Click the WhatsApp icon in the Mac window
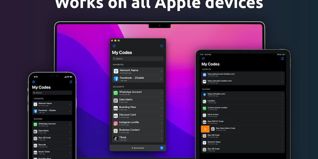Screen dimensions: 318x159 click(116, 93)
